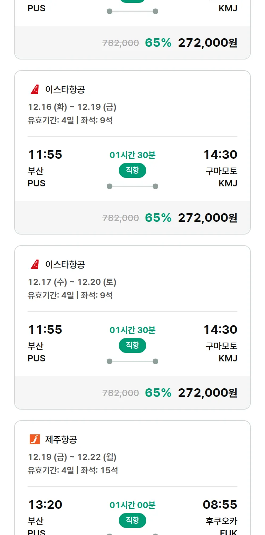Click the 제주항공 airline name
This screenshot has height=535, width=265.
pyautogui.click(x=61, y=440)
